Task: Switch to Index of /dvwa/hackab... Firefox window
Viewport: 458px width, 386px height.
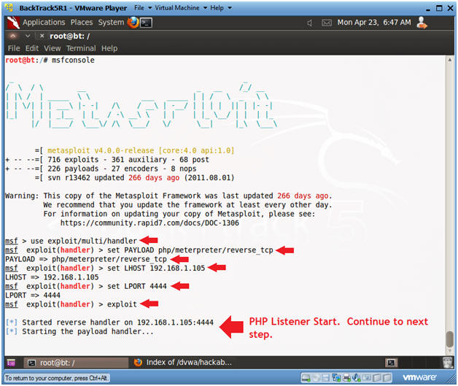Action: pos(183,363)
